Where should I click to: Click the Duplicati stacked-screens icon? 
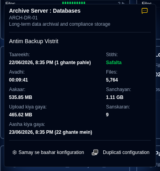[95, 152]
